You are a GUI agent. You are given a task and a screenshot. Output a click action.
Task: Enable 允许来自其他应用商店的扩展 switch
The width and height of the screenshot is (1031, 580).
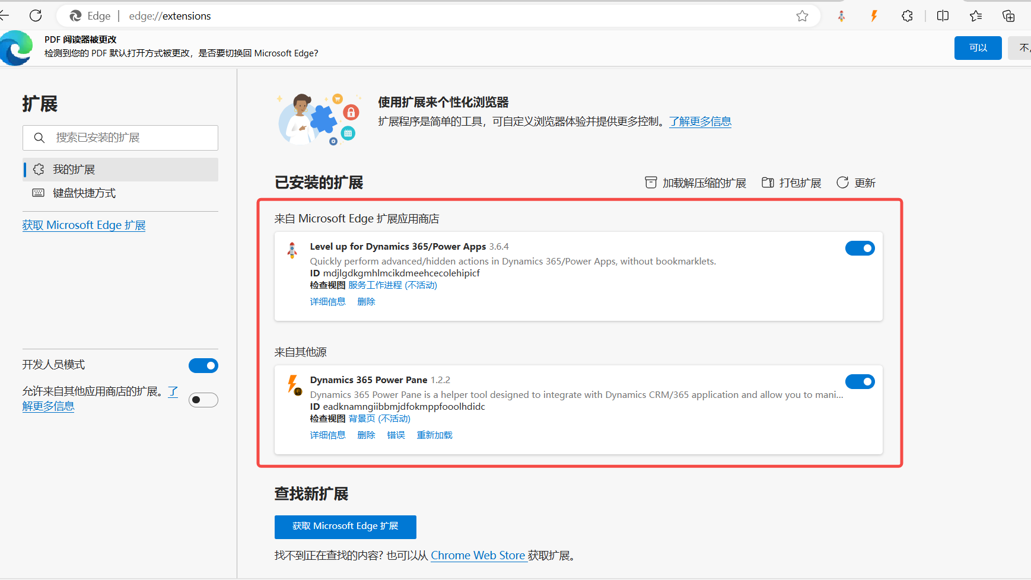[203, 400]
